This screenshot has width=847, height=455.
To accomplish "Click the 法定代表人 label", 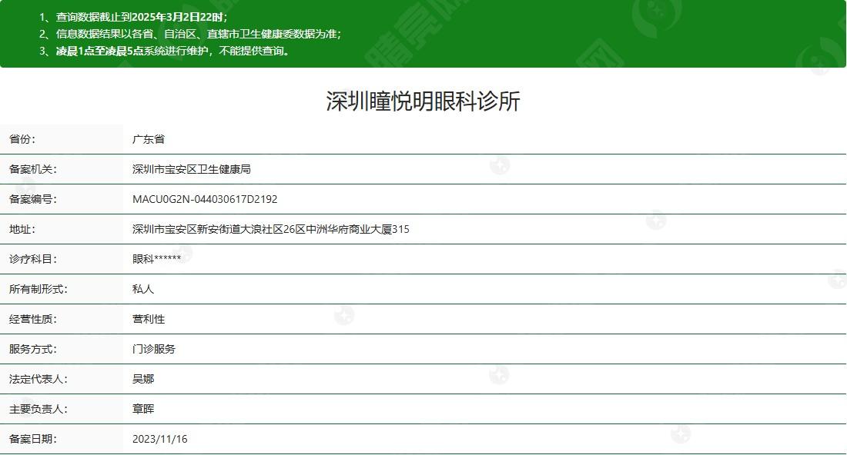I will point(38,380).
